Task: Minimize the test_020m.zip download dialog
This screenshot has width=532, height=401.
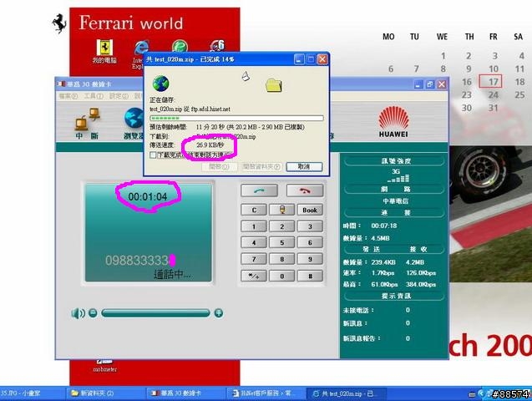Action: click(299, 59)
